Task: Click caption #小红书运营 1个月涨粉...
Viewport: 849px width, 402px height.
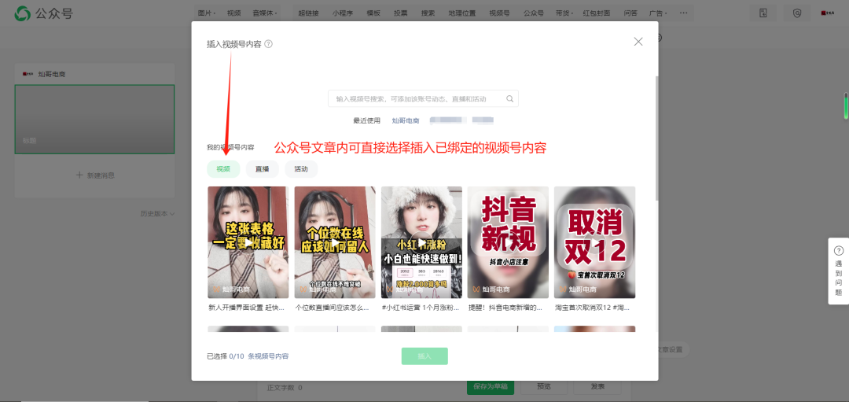Action: (420, 308)
